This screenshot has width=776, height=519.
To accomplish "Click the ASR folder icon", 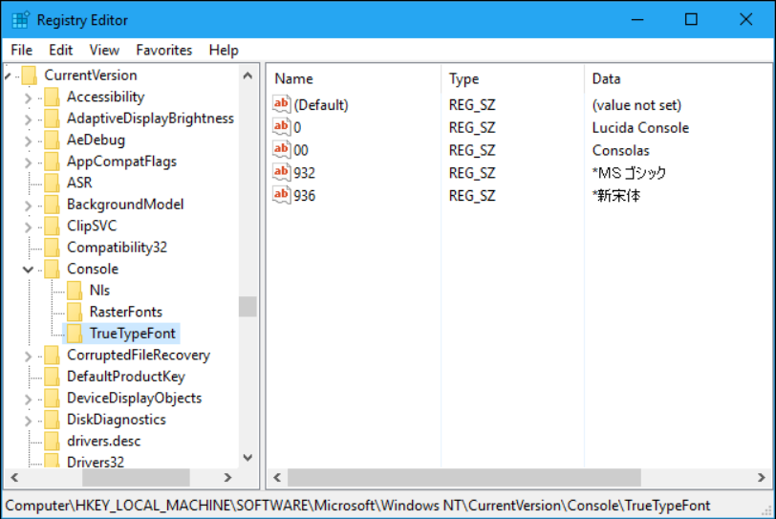I will 52,183.
